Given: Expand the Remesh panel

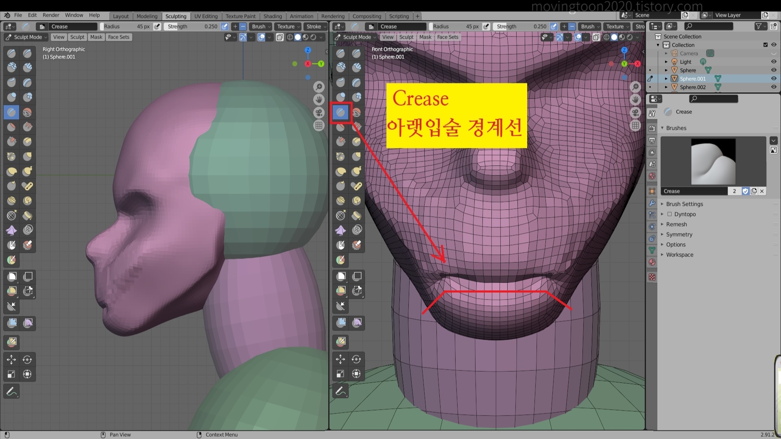Looking at the screenshot, I should 676,224.
